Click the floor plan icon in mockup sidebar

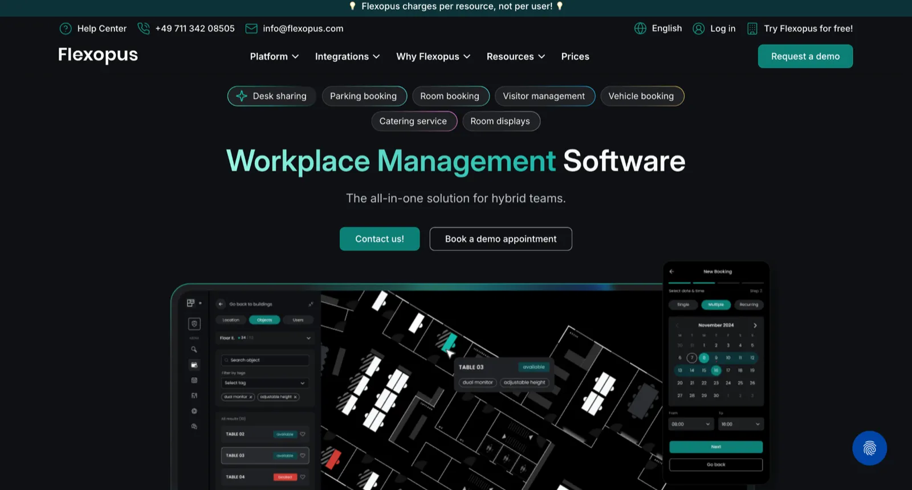click(194, 396)
